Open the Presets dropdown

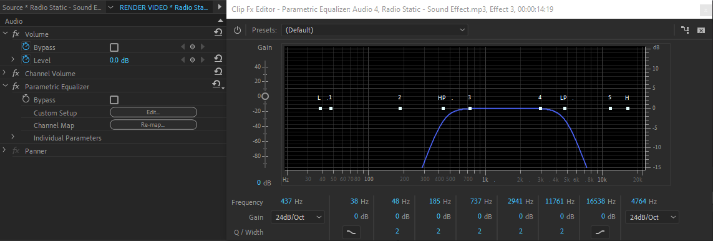[x=375, y=30]
